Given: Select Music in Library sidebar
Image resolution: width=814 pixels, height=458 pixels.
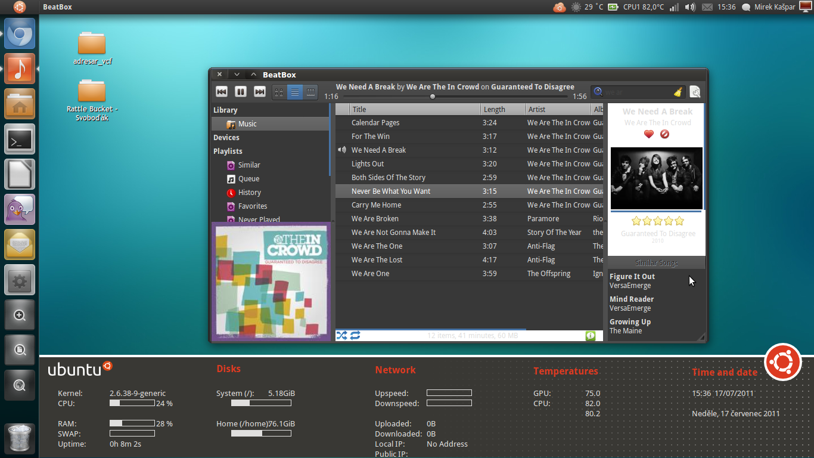Looking at the screenshot, I should [270, 123].
